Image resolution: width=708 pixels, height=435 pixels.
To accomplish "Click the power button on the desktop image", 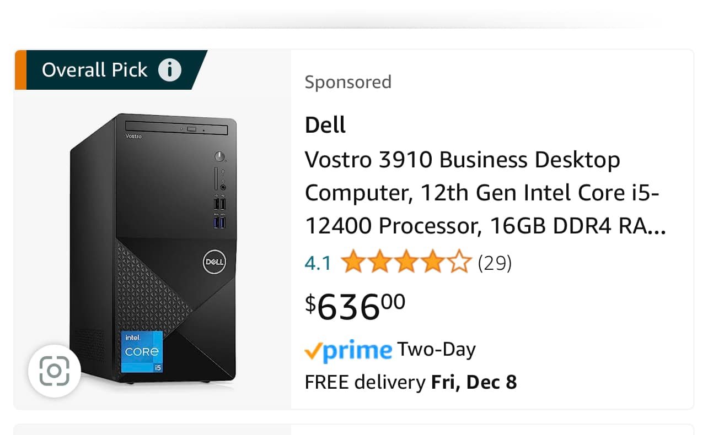I will click(221, 156).
